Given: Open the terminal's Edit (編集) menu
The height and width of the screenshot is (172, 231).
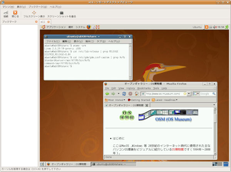Looking at the screenshot, I should 67,42.
